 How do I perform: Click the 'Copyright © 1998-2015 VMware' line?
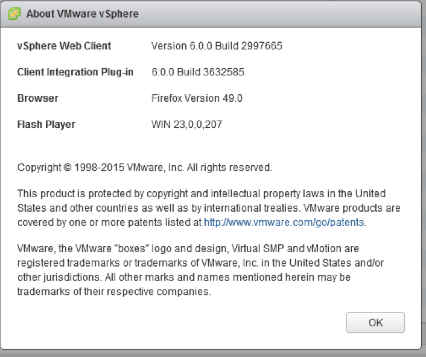145,168
